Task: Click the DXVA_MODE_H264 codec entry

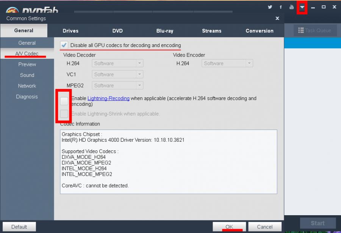Action: click(83, 157)
